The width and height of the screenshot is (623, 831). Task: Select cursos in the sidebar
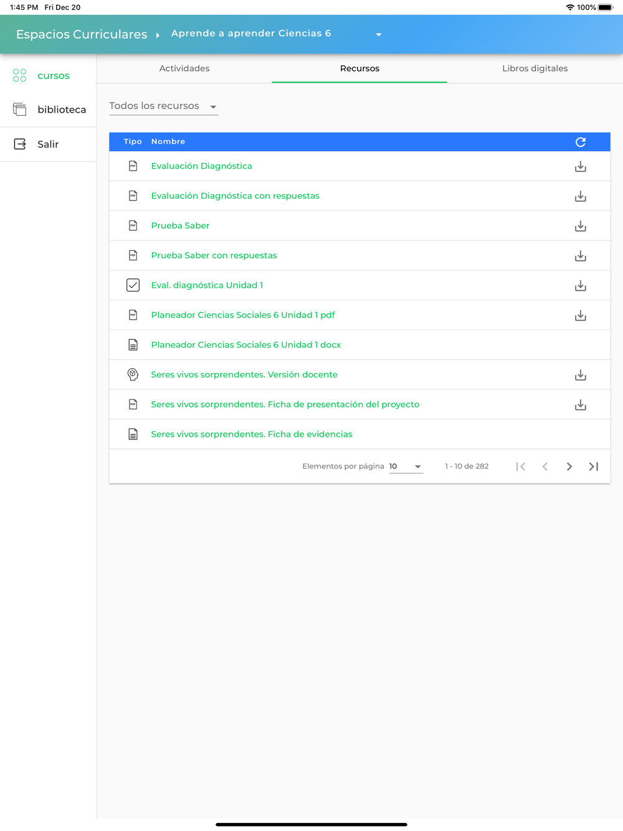tap(53, 76)
